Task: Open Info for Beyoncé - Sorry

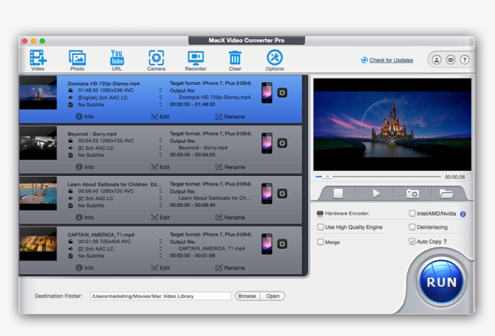Action: (85, 167)
